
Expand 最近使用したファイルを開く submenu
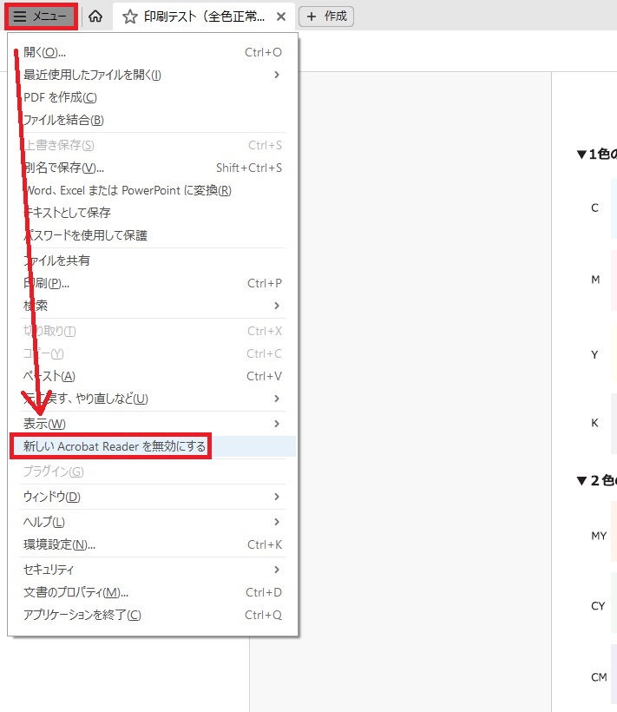coord(276,75)
